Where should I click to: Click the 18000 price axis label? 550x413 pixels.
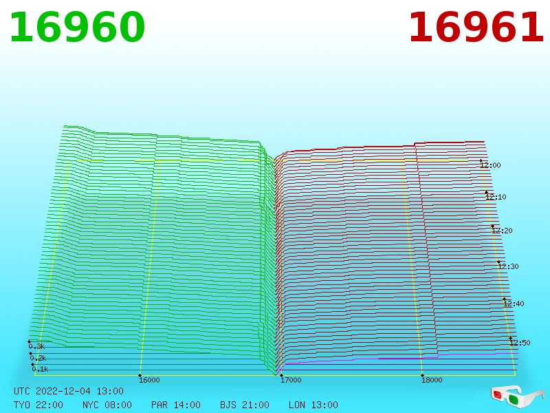tap(432, 380)
